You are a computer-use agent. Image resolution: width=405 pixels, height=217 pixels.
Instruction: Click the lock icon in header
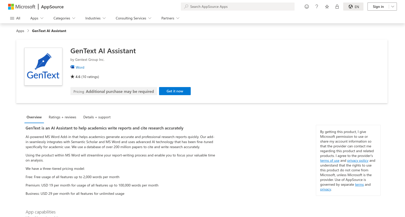point(337,7)
